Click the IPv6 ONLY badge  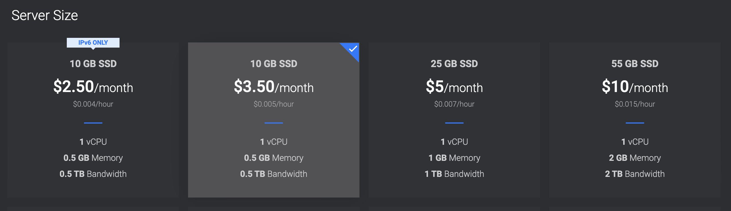tap(93, 43)
